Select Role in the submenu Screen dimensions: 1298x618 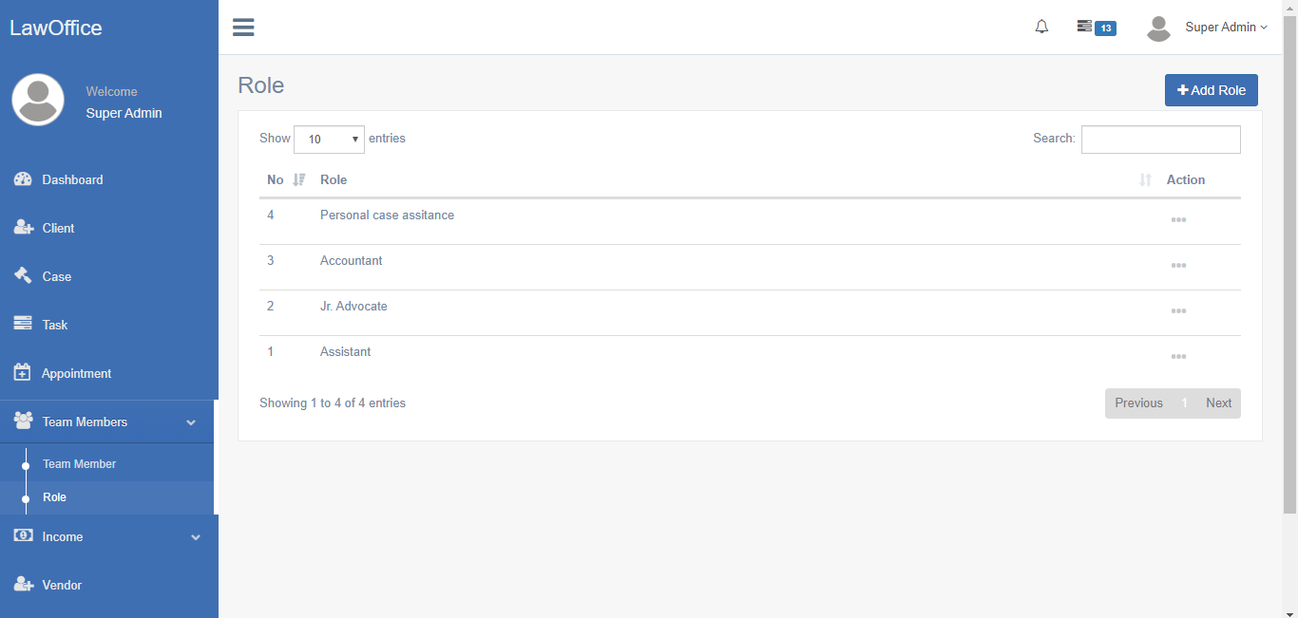pyautogui.click(x=54, y=496)
